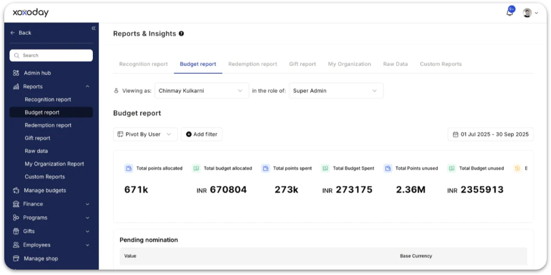Viewport: 551px width, 275px height.
Task: Click the INR 273175 budget spent value
Action: [347, 190]
